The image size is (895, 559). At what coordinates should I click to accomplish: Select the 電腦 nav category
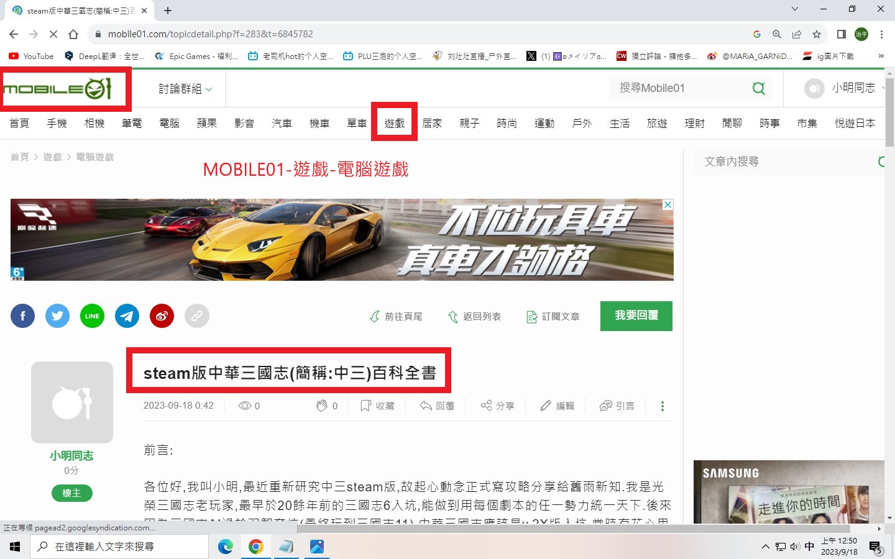click(x=169, y=123)
